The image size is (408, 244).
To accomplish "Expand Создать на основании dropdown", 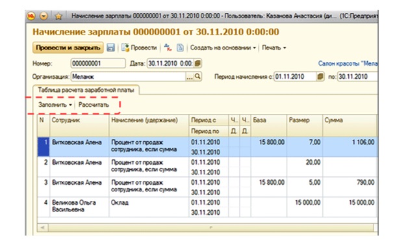I will [223, 47].
